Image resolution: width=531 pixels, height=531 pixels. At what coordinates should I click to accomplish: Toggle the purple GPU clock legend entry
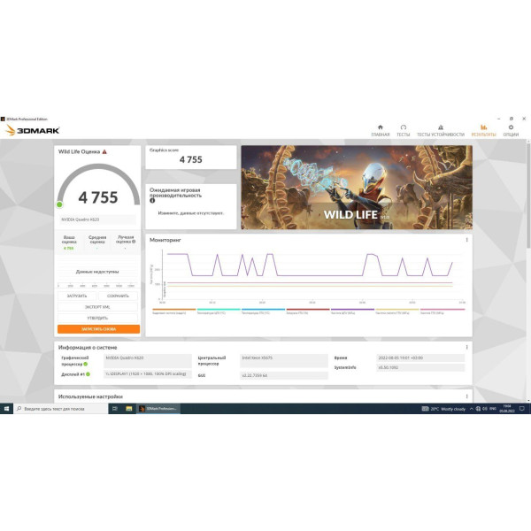352,312
